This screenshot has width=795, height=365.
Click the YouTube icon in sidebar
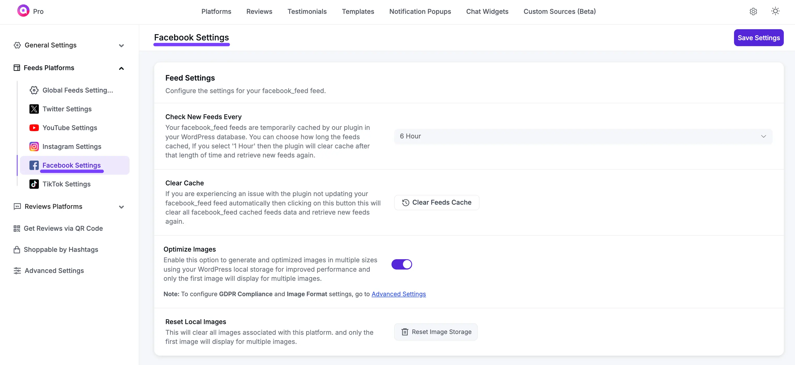point(34,128)
